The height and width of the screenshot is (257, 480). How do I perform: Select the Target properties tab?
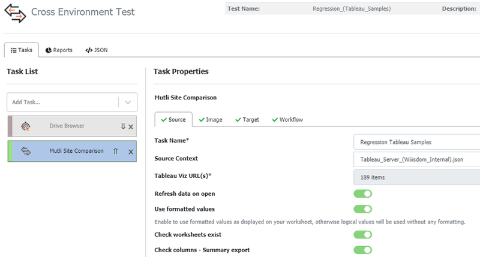(247, 120)
